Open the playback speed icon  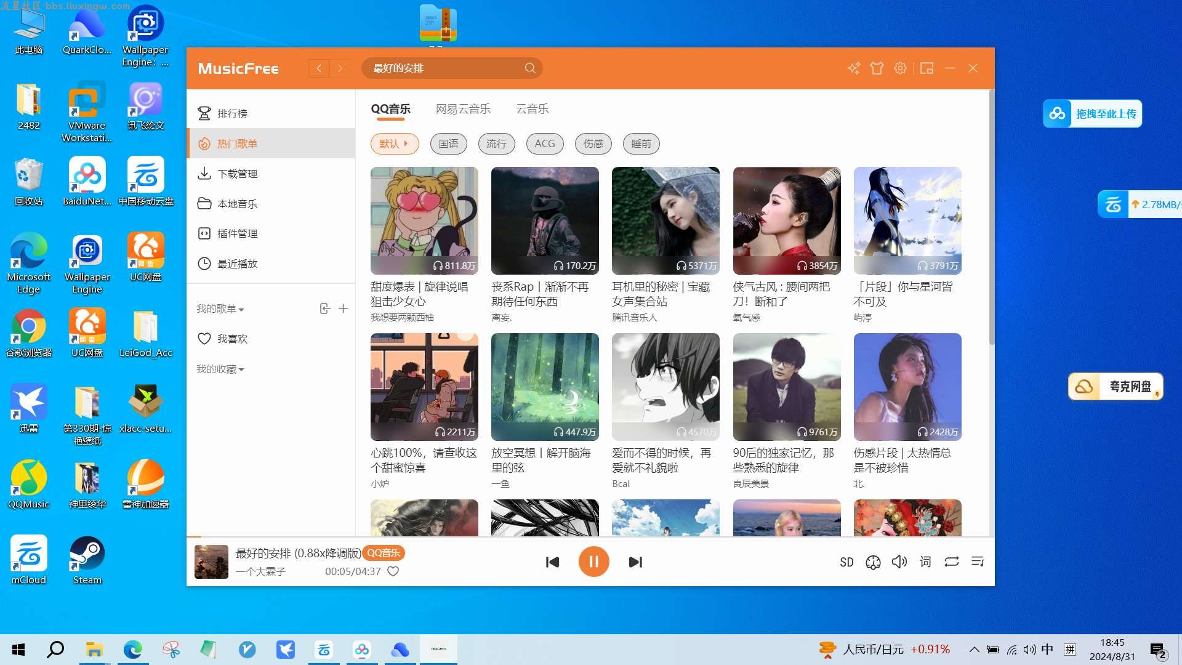click(x=873, y=562)
